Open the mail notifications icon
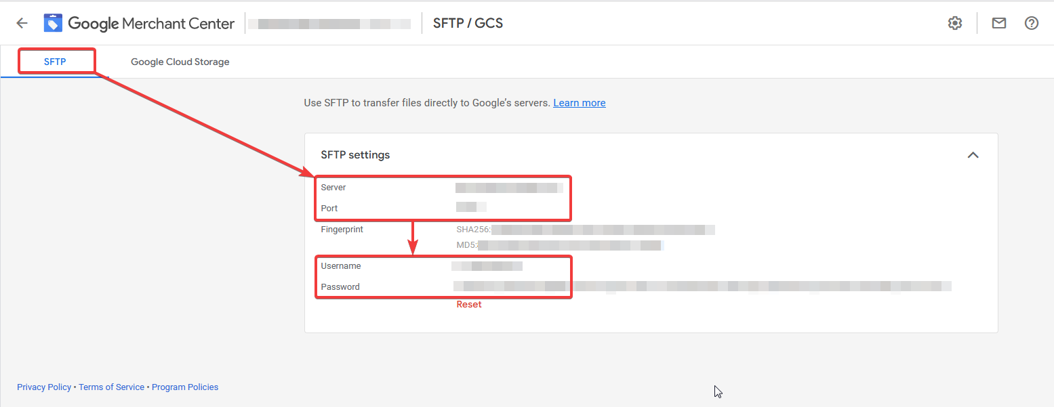The height and width of the screenshot is (407, 1054). [x=998, y=23]
